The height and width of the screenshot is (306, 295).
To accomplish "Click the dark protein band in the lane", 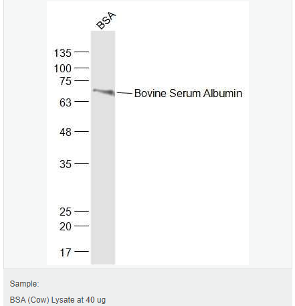I will coord(104,92).
